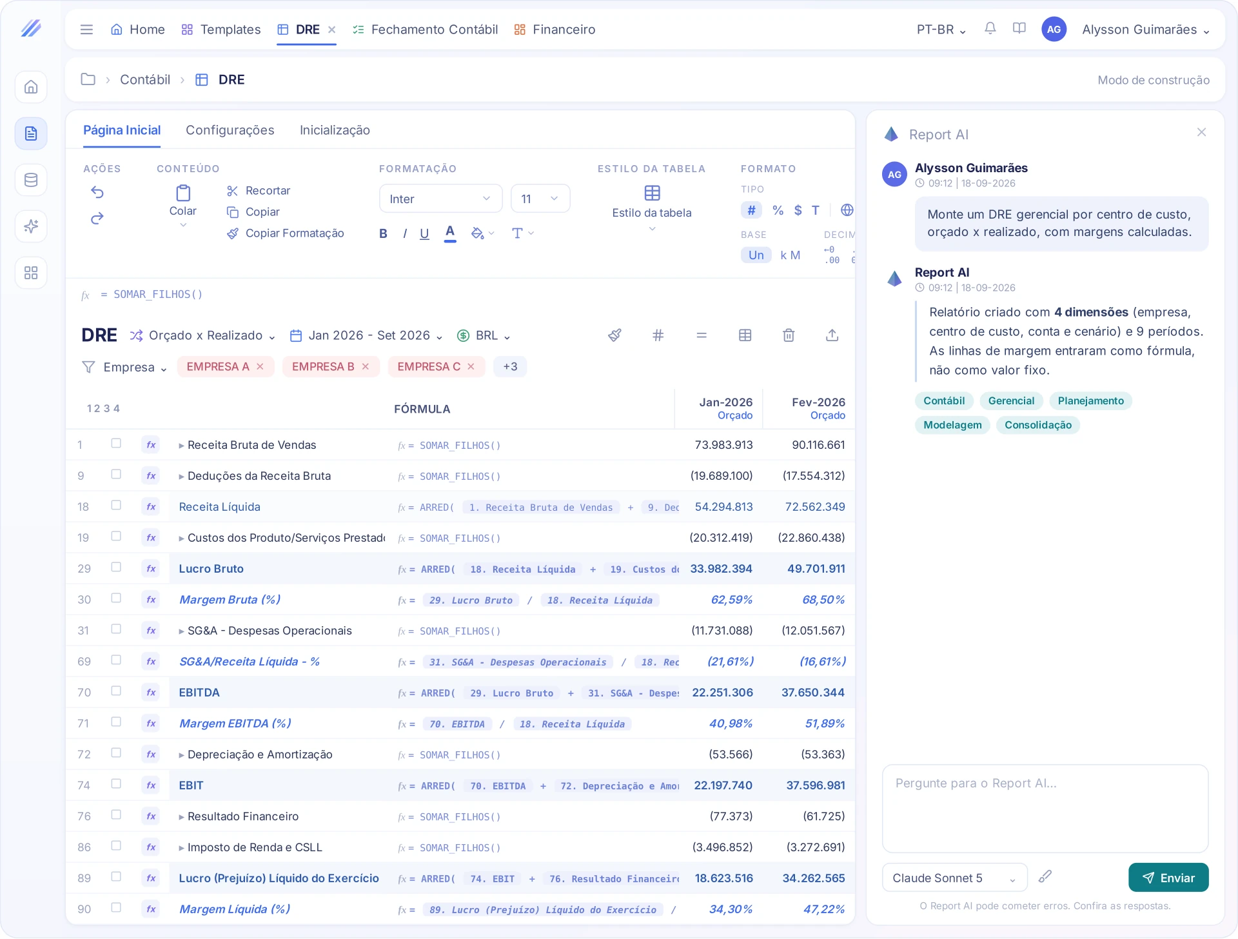
Task: Open the Financeiro top tab
Action: 555,30
